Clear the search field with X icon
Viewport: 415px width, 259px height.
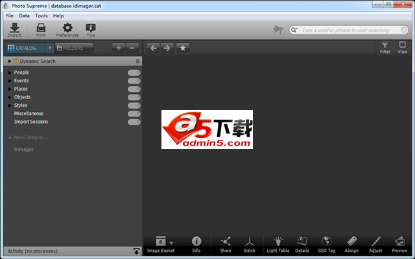(404, 30)
